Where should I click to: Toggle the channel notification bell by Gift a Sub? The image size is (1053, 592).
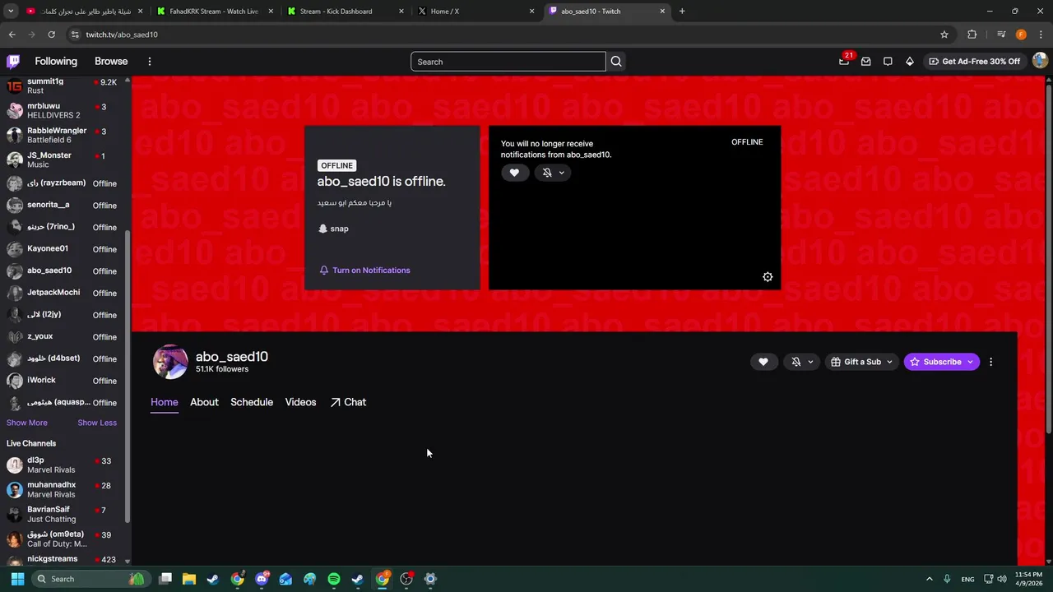(x=796, y=362)
